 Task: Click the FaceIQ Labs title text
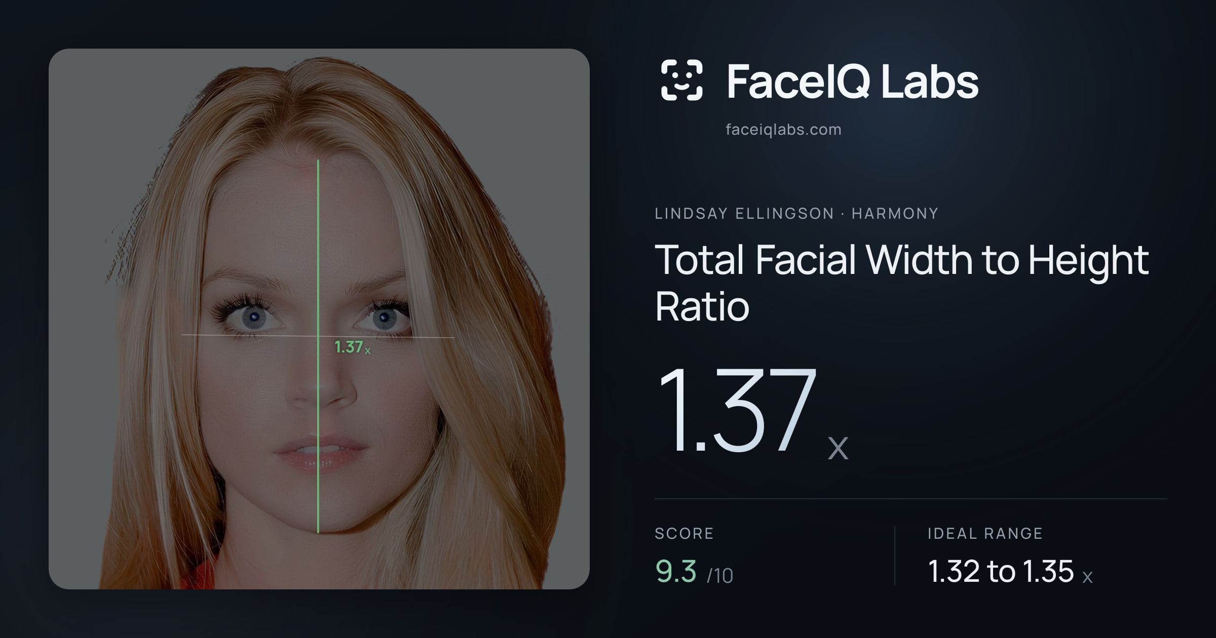coord(852,81)
